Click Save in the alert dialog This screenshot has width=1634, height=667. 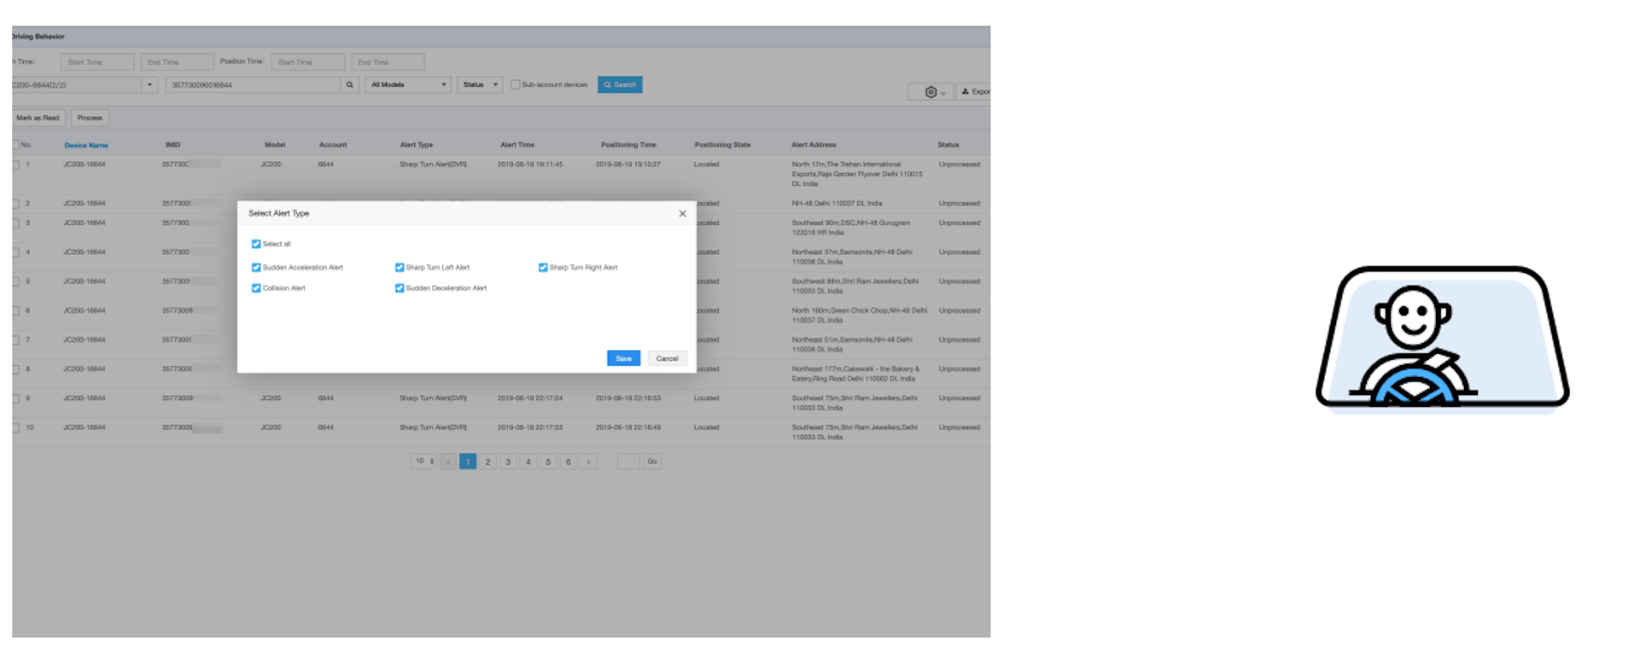point(623,358)
